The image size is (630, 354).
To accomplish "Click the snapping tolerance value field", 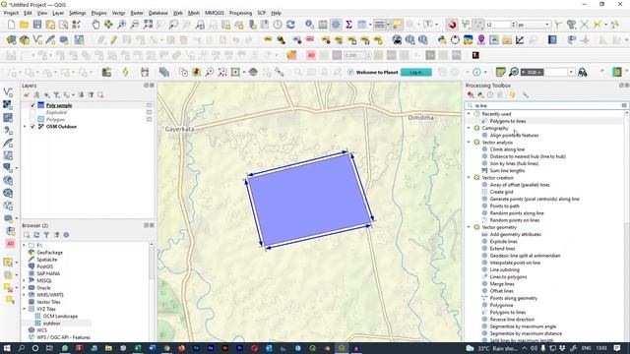I will (500, 25).
